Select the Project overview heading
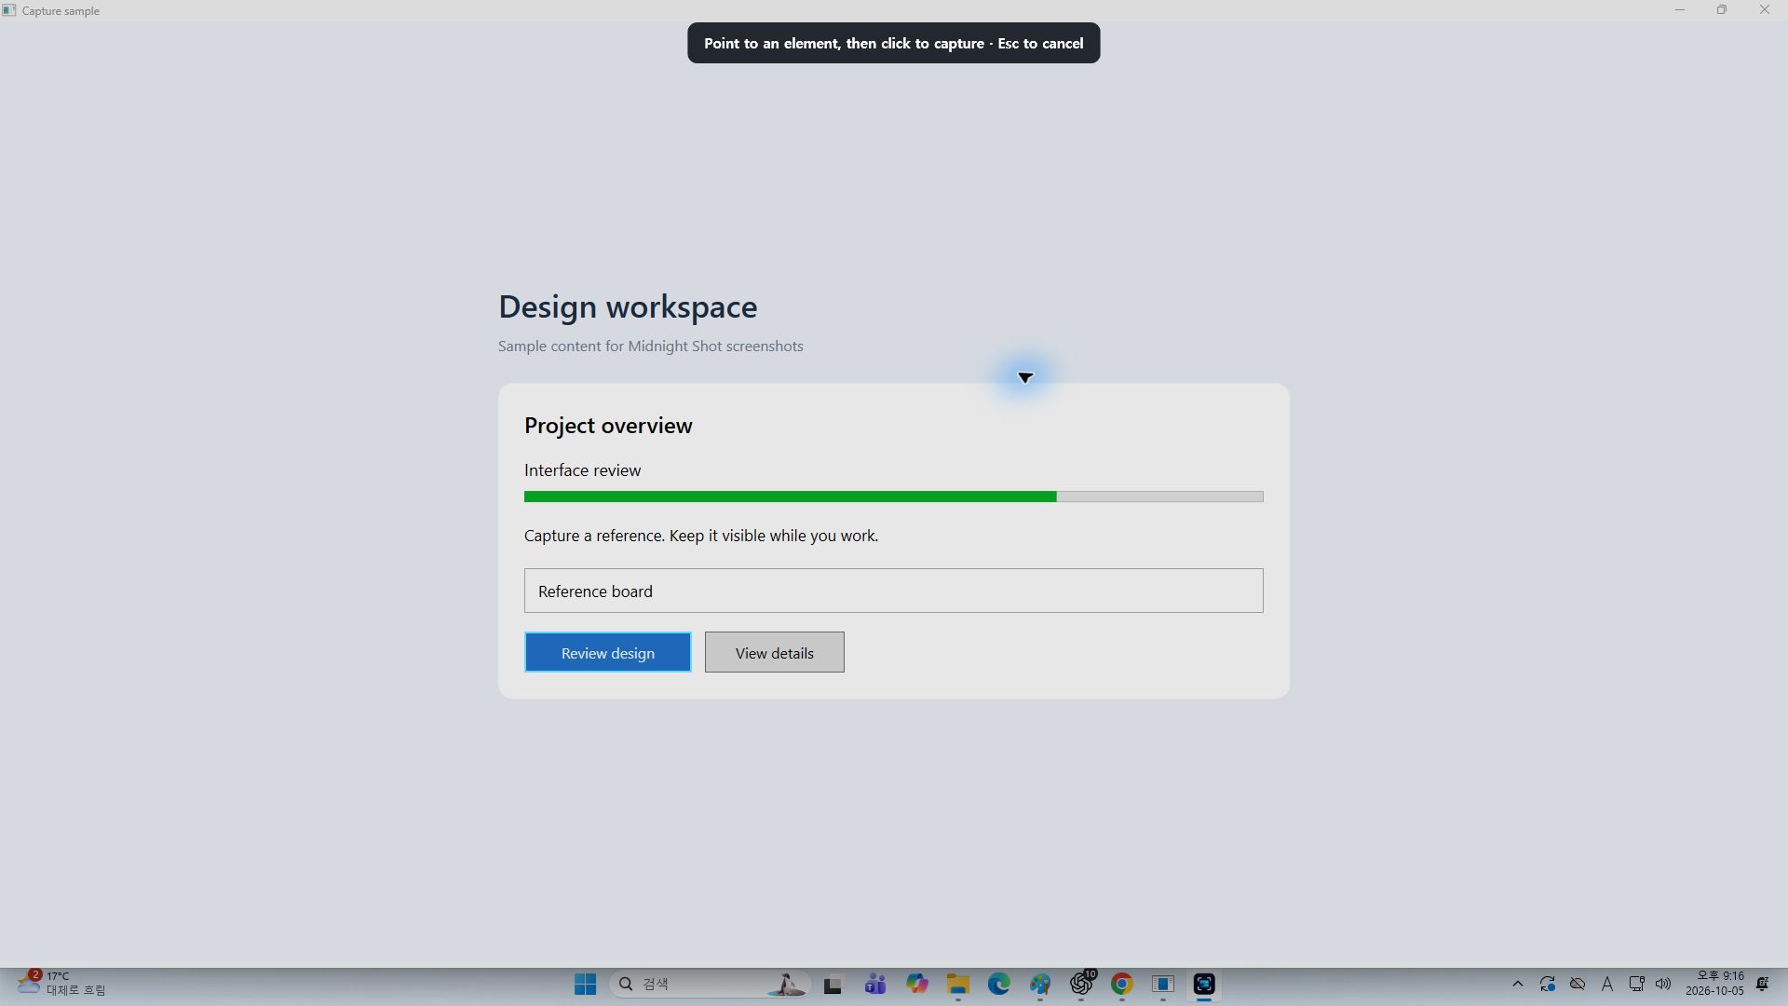Screen dimensions: 1788x1006 pos(608,426)
